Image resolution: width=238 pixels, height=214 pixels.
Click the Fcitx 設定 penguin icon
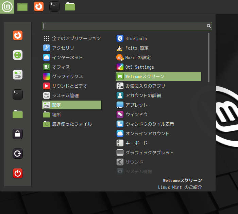(x=120, y=48)
